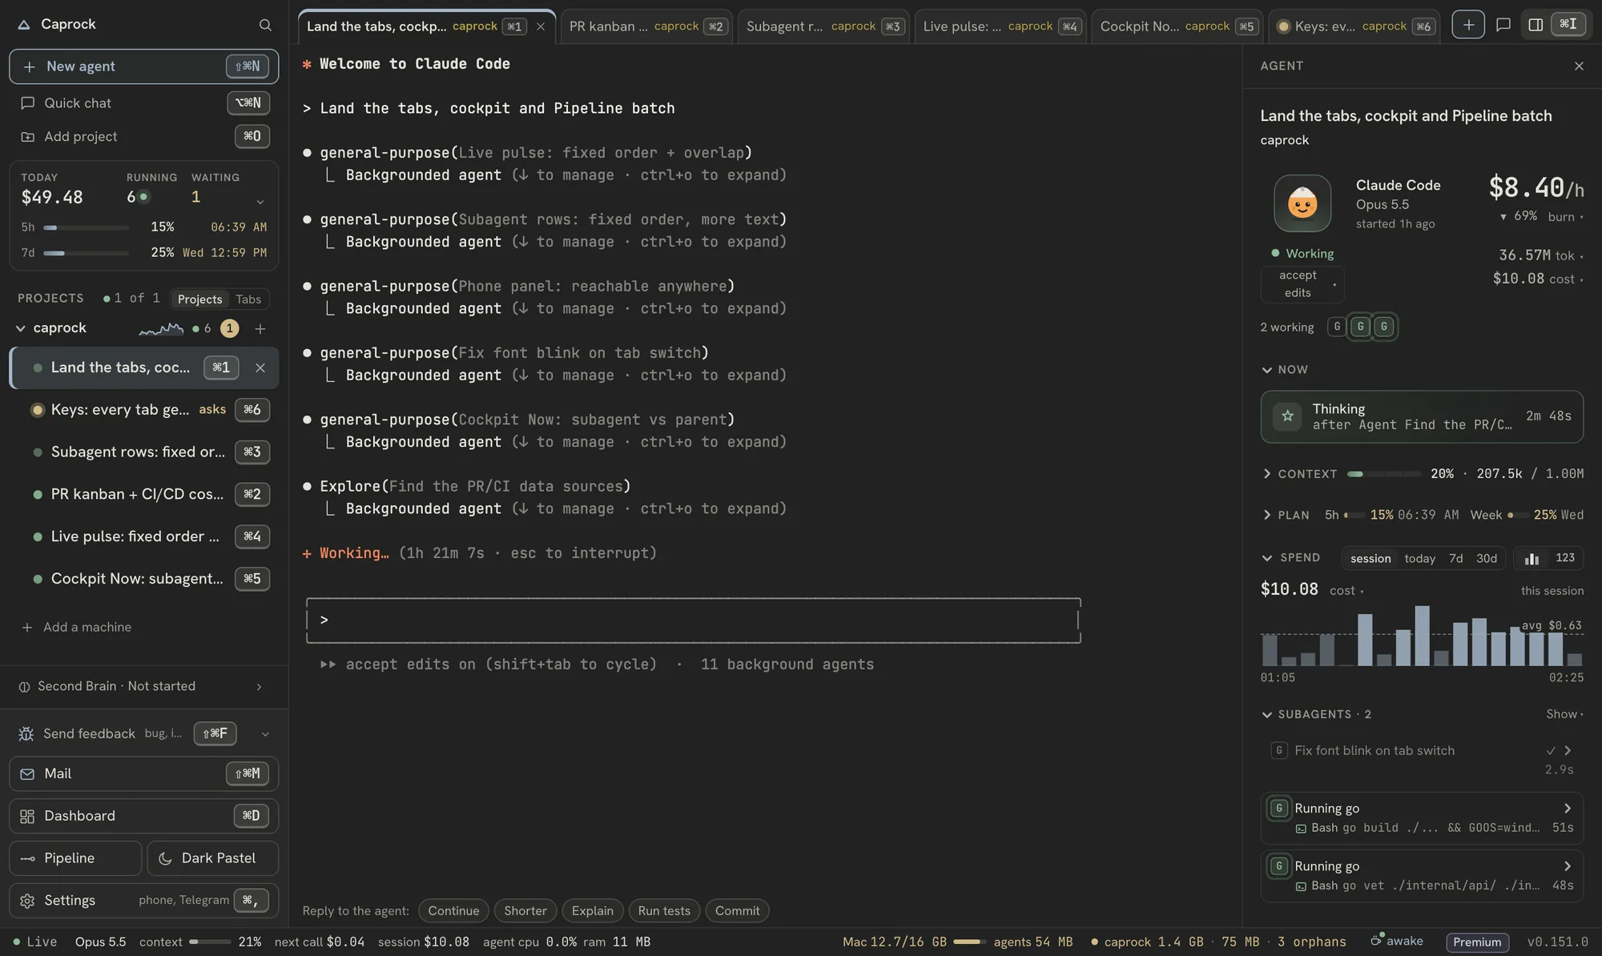Screen dimensions: 1602x956
Task: Switch to Live pulse tab
Action: (x=1000, y=26)
